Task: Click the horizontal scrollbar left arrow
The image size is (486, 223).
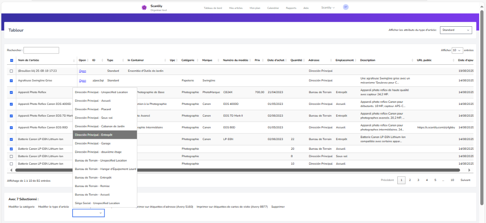Action: point(11,170)
